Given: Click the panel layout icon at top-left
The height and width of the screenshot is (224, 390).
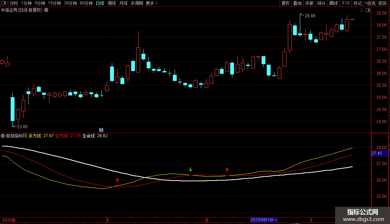Looking at the screenshot, I should point(4,3).
